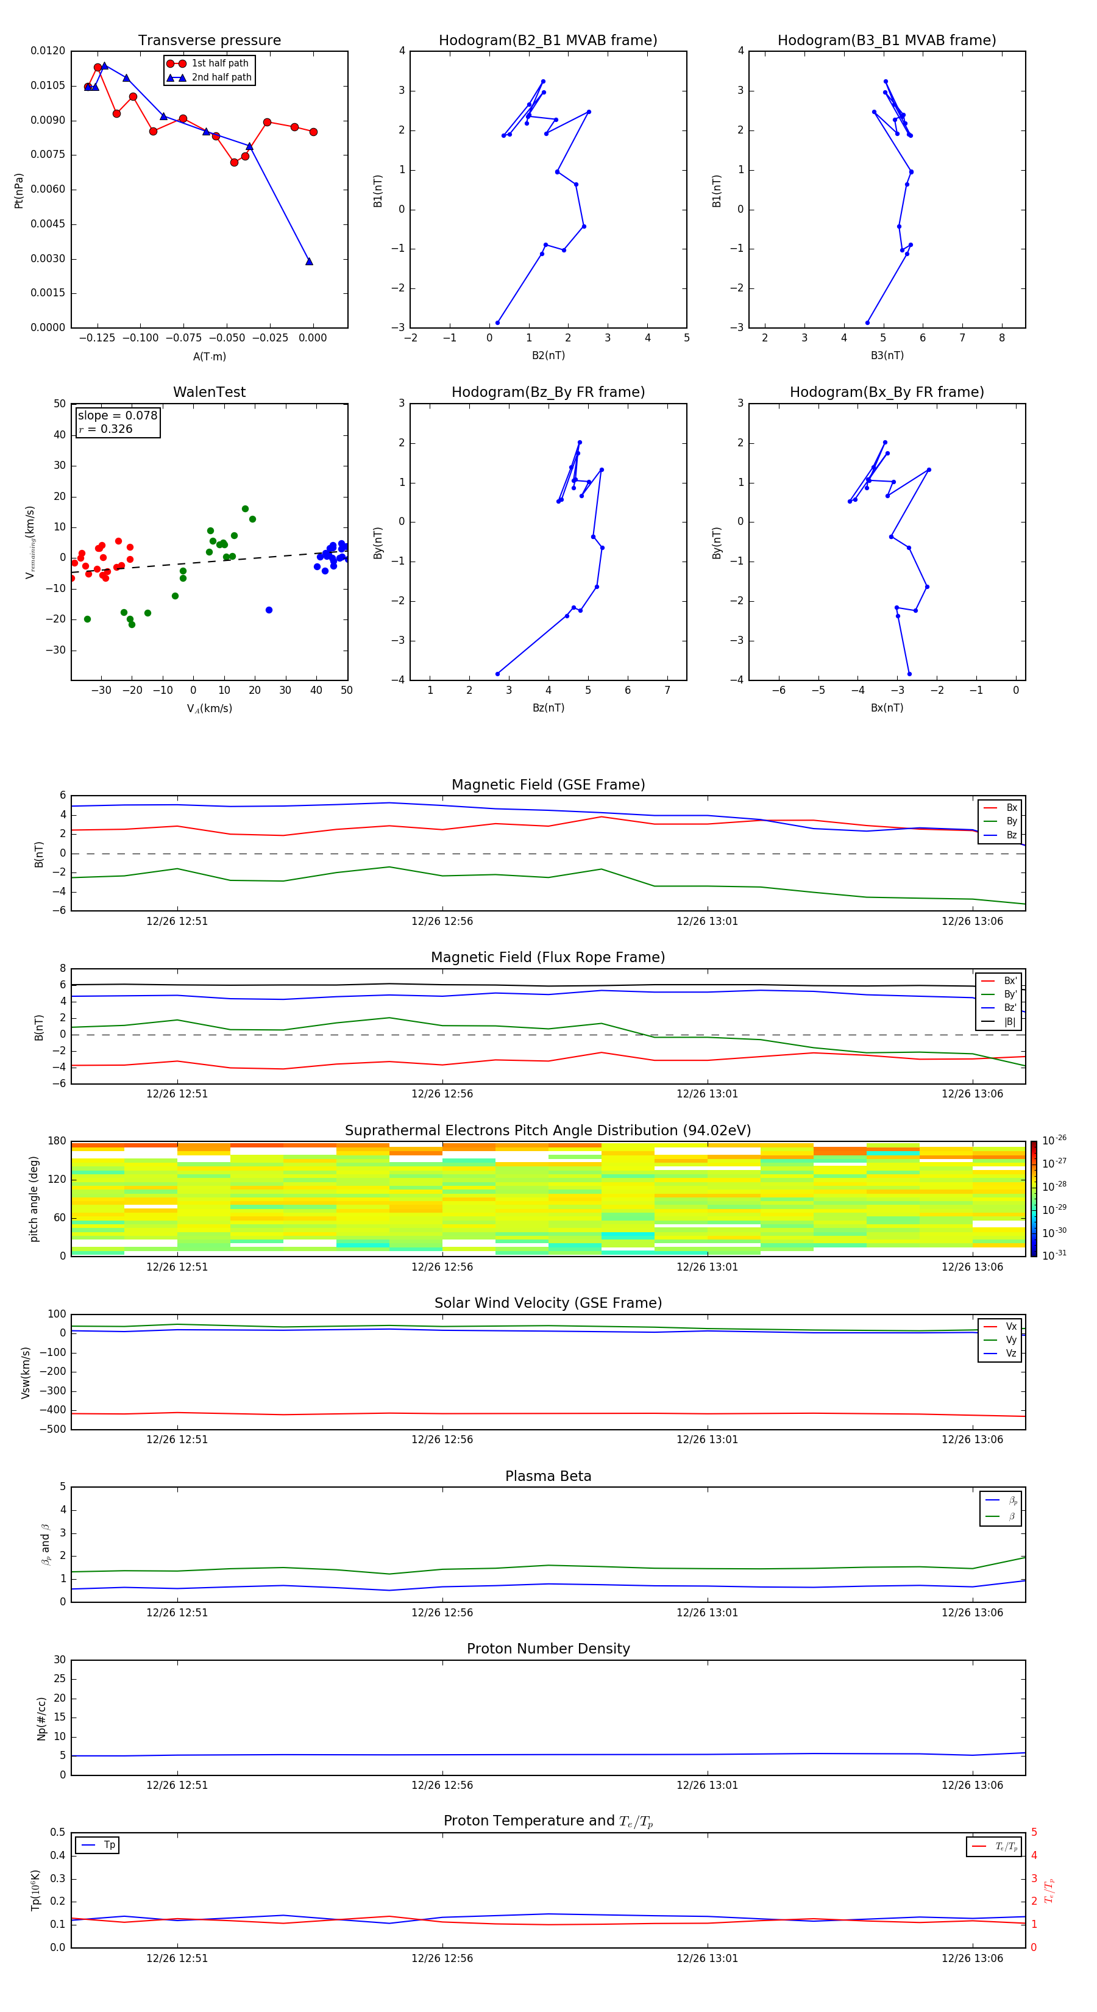
Task: Click 'Magnetic Field (Flux Rope Frame)' title
Action: coord(548,958)
